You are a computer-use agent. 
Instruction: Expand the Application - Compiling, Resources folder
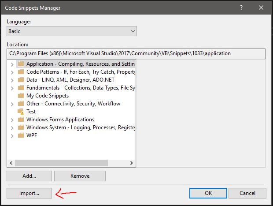click(x=12, y=64)
